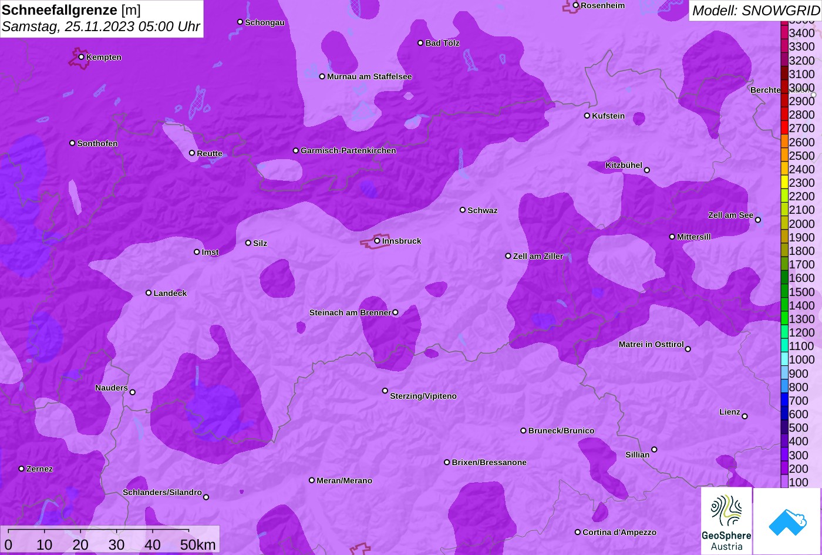Click the Kempten city outline marker

coord(80,58)
